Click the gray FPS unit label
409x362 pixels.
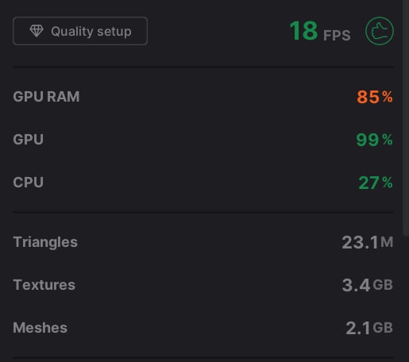pos(337,36)
